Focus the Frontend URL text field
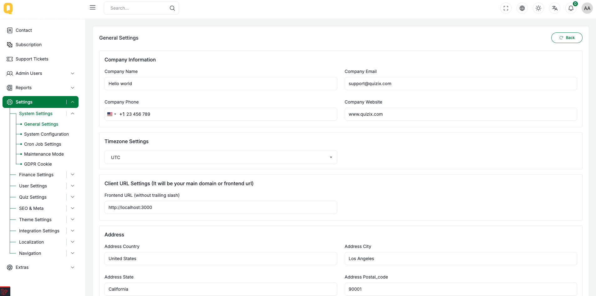The image size is (596, 296). [x=221, y=207]
